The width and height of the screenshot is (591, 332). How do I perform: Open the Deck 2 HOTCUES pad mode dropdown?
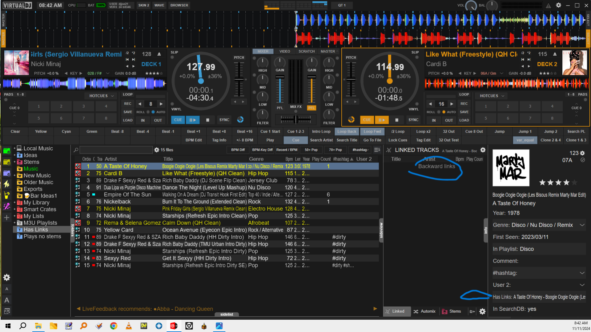[492, 96]
